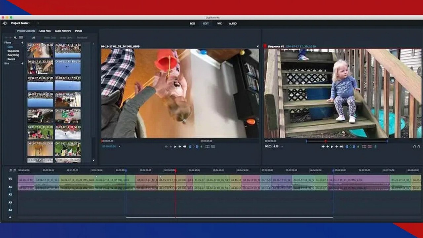Show the Everything filter
This screenshot has width=423, height=238.
point(13,55)
